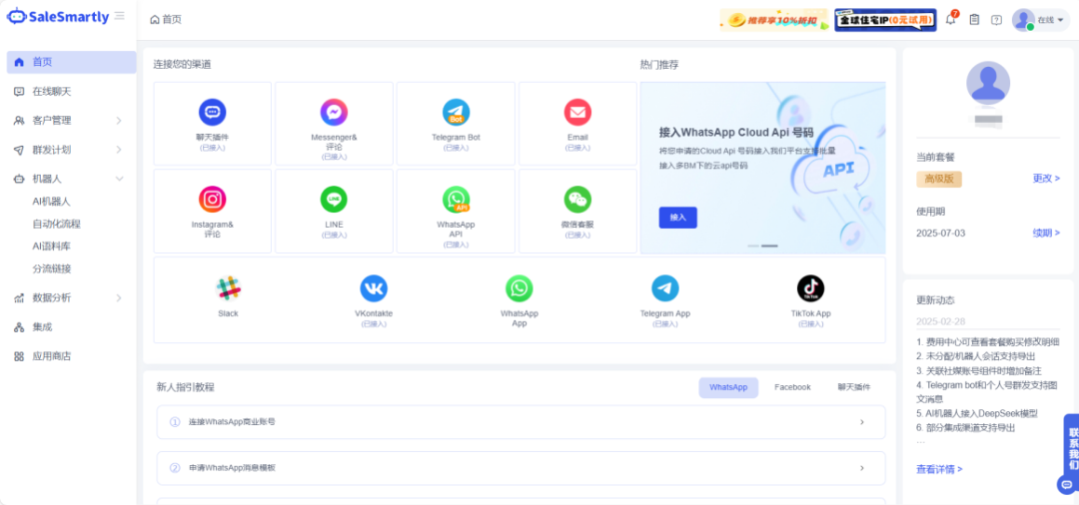
Task: Select the Telegram Bot channel icon
Action: [x=456, y=112]
